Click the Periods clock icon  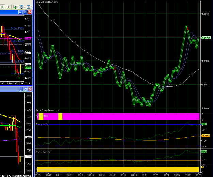(21, 7)
